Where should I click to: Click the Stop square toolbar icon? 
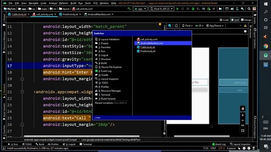click(214, 8)
